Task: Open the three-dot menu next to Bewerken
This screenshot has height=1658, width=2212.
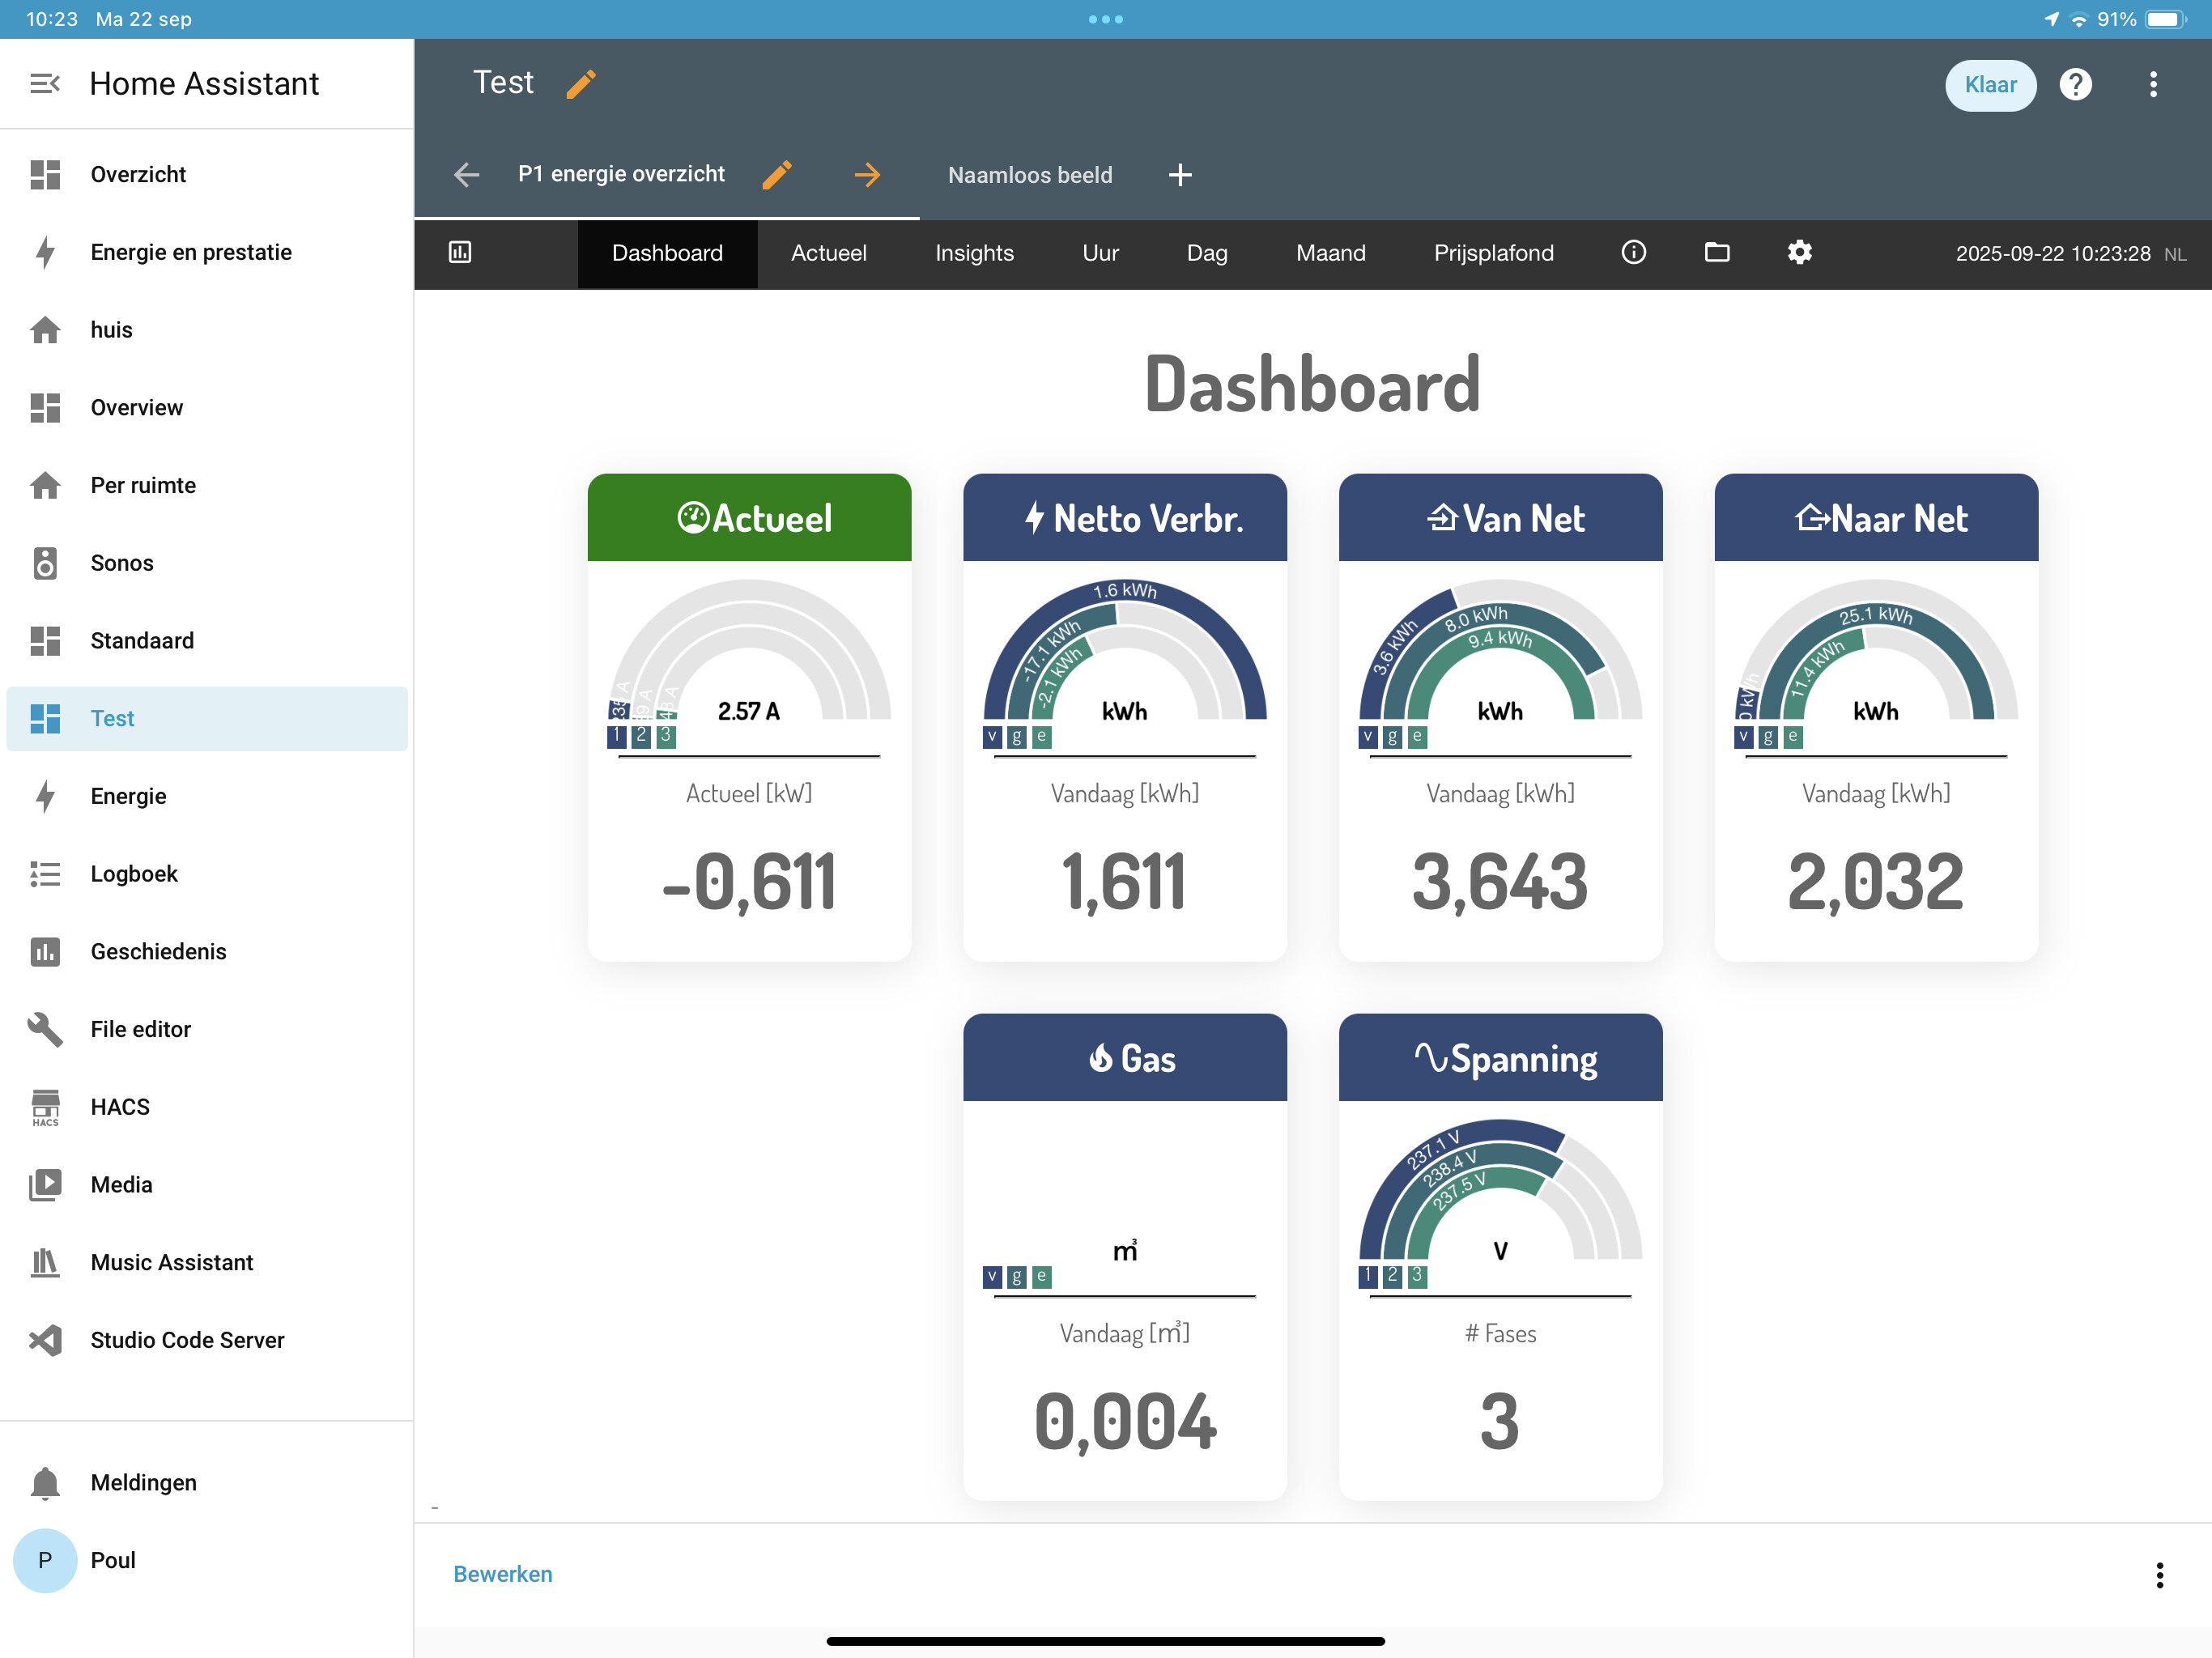Action: click(x=2161, y=1574)
